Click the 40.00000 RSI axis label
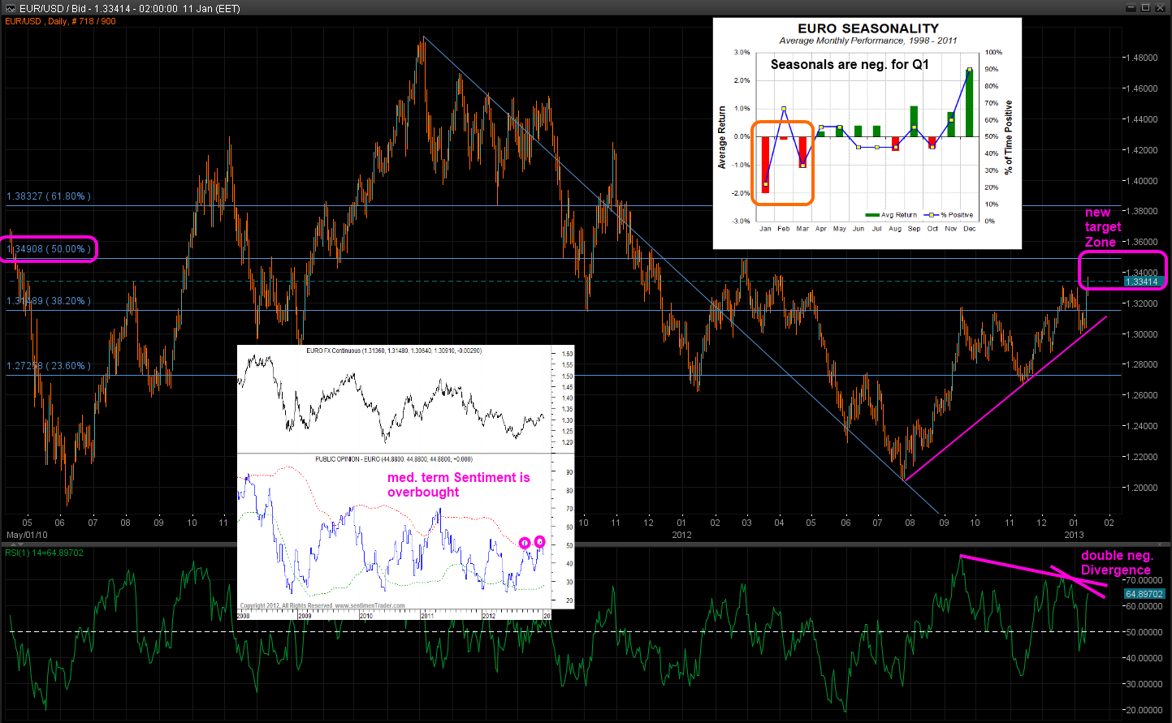Screen dimensions: 1172x723 [x=1144, y=659]
